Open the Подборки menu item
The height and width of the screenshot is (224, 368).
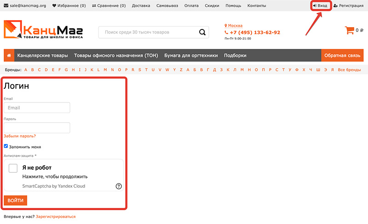235,55
